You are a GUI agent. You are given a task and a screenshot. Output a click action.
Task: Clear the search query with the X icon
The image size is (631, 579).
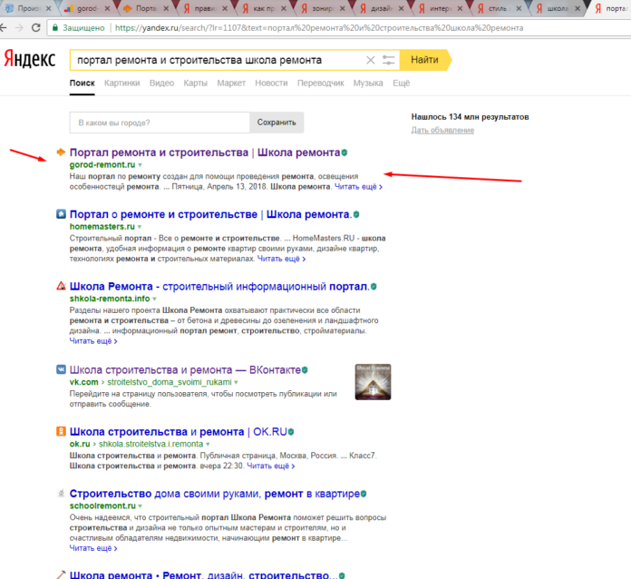tap(370, 61)
